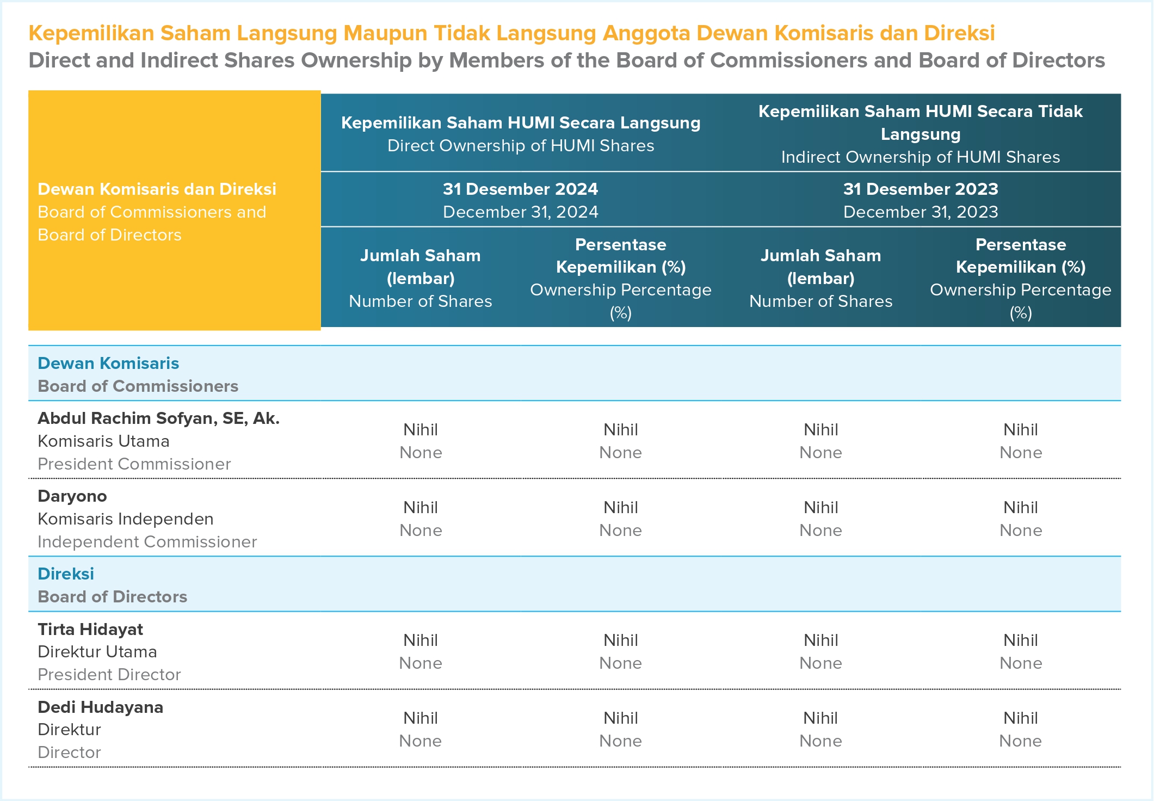Select Tirta Hidayat's 2024 share count 'Nihil'

tap(421, 640)
